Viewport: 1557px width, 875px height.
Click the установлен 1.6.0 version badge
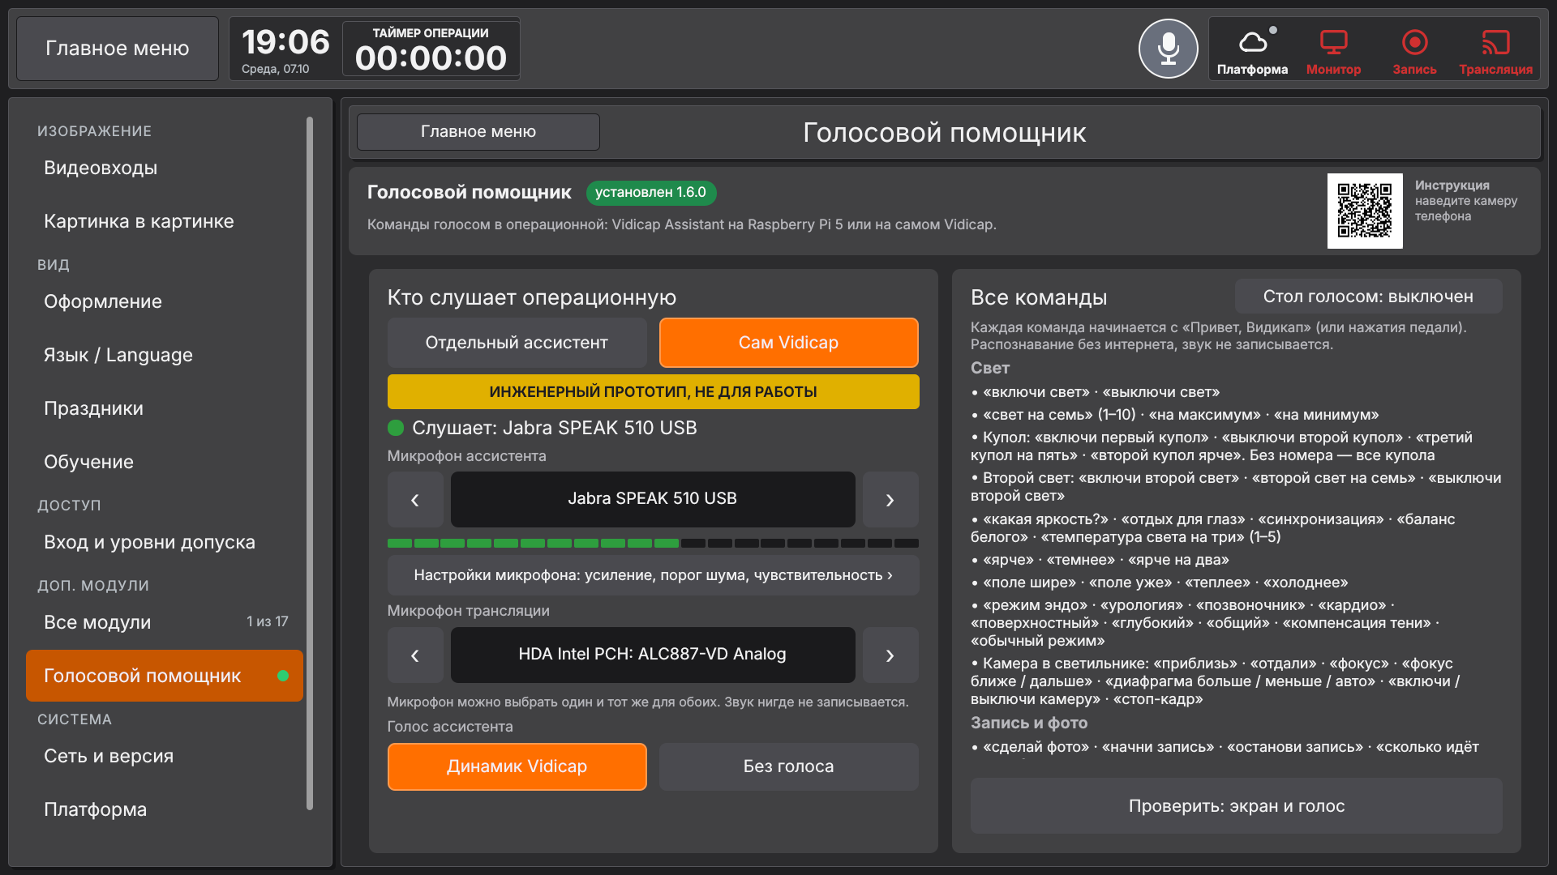pyautogui.click(x=651, y=193)
